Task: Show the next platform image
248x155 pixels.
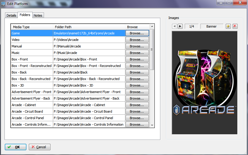Action: coord(180,26)
